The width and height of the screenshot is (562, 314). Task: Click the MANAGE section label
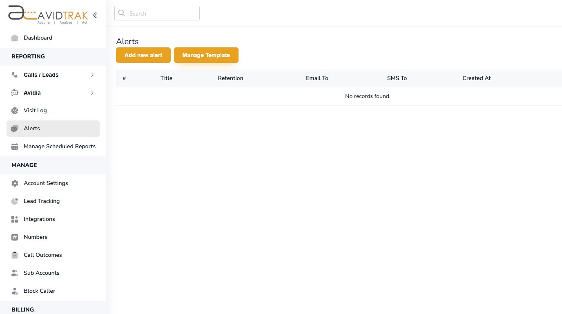tap(24, 165)
